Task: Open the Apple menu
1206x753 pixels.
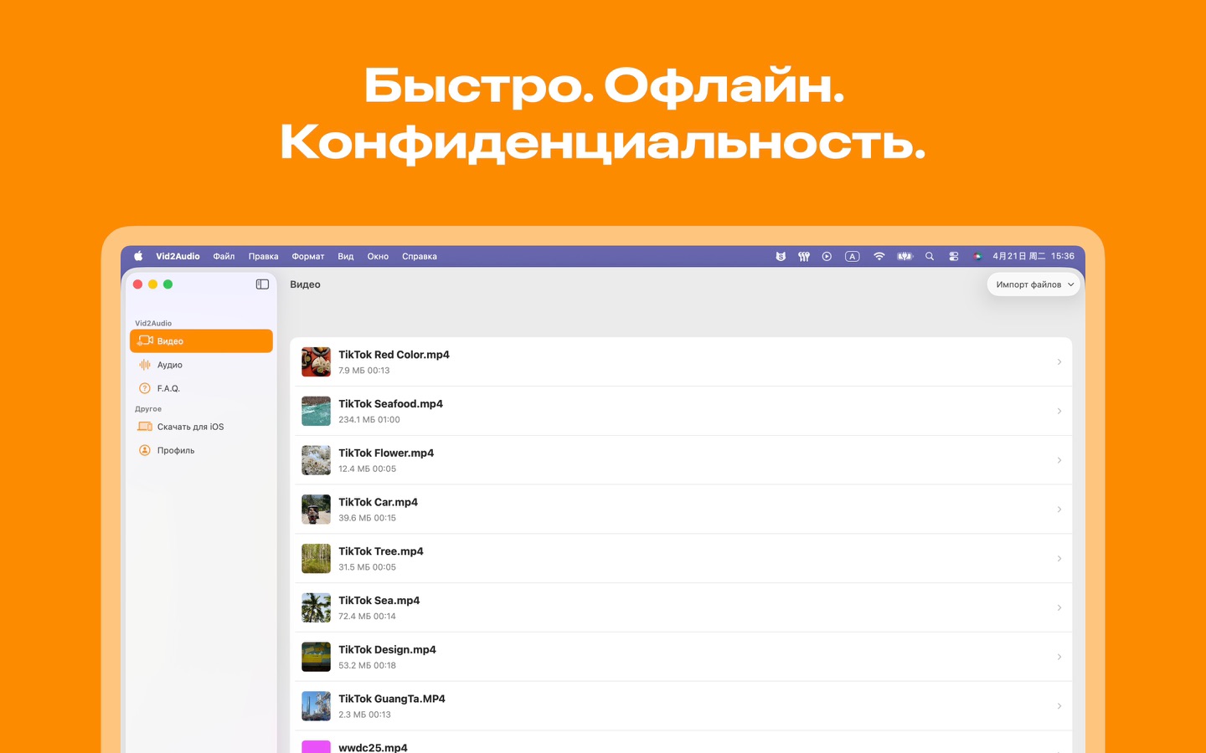Action: point(138,257)
